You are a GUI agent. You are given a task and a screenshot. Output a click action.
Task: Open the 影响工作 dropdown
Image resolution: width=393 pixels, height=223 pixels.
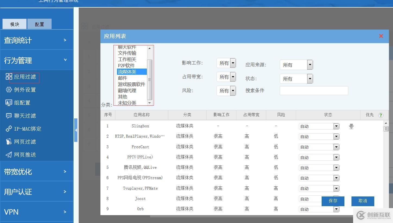tap(233, 63)
